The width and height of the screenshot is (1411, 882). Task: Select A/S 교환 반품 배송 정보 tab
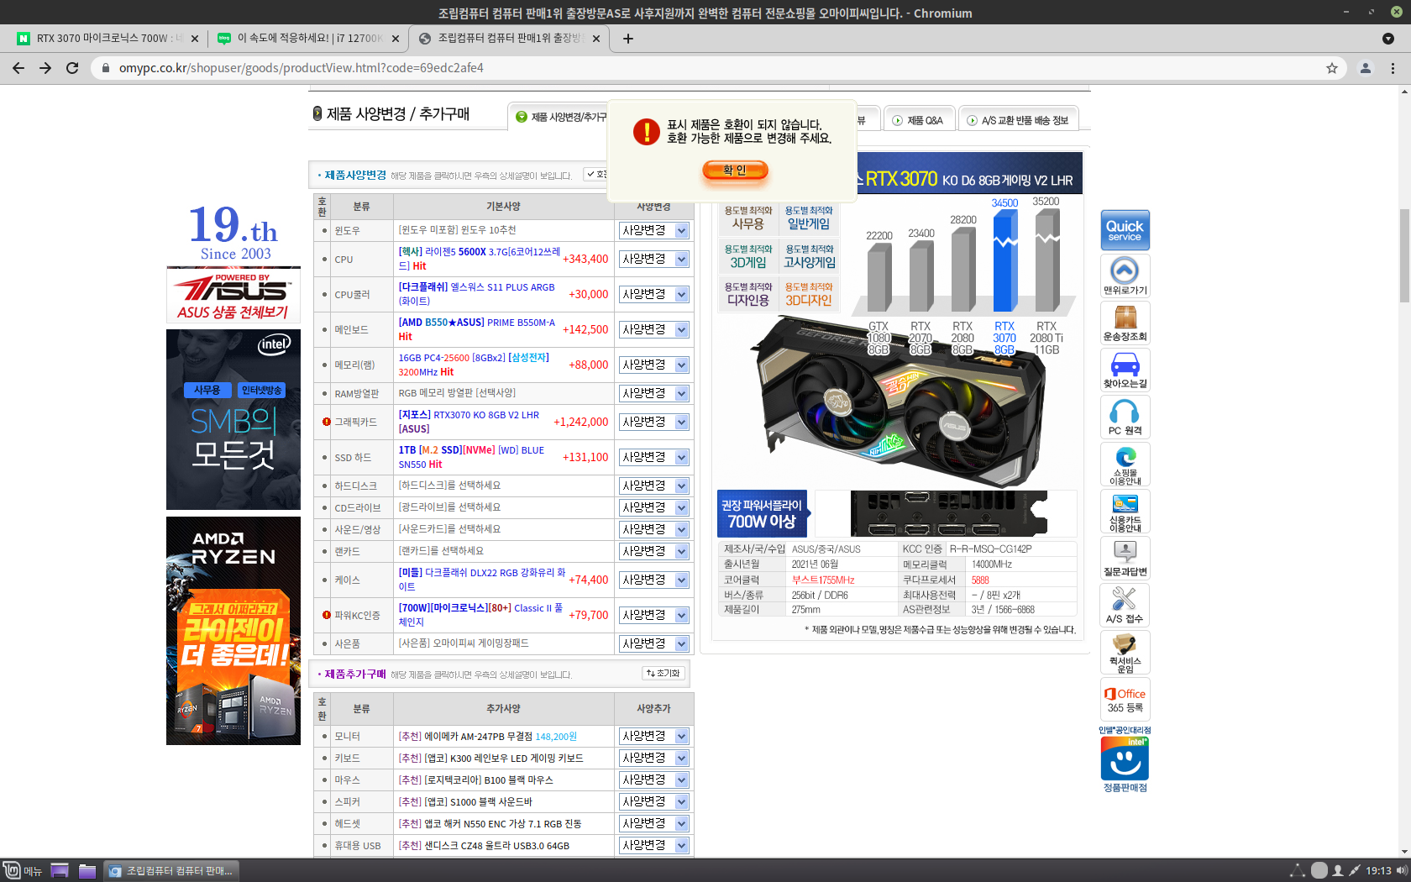point(1018,120)
